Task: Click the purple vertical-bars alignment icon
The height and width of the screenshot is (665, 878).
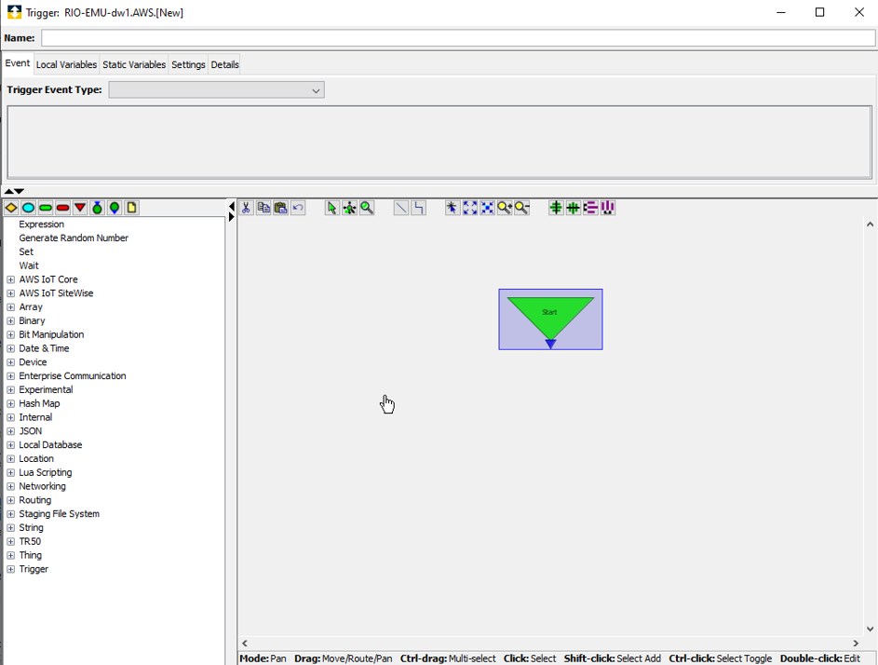Action: 608,208
